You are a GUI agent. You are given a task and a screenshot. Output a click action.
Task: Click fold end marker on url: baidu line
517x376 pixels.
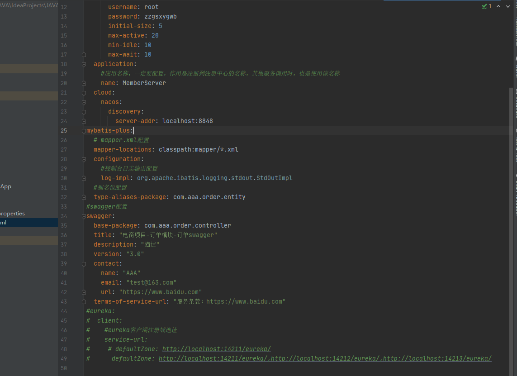pyautogui.click(x=84, y=292)
